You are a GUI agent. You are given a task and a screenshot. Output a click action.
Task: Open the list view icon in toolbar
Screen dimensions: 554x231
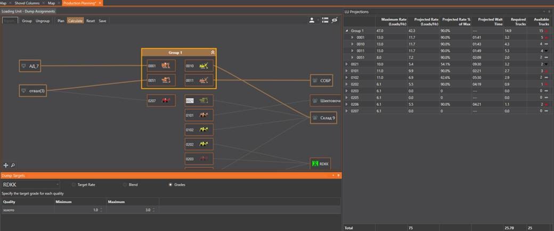point(325,20)
